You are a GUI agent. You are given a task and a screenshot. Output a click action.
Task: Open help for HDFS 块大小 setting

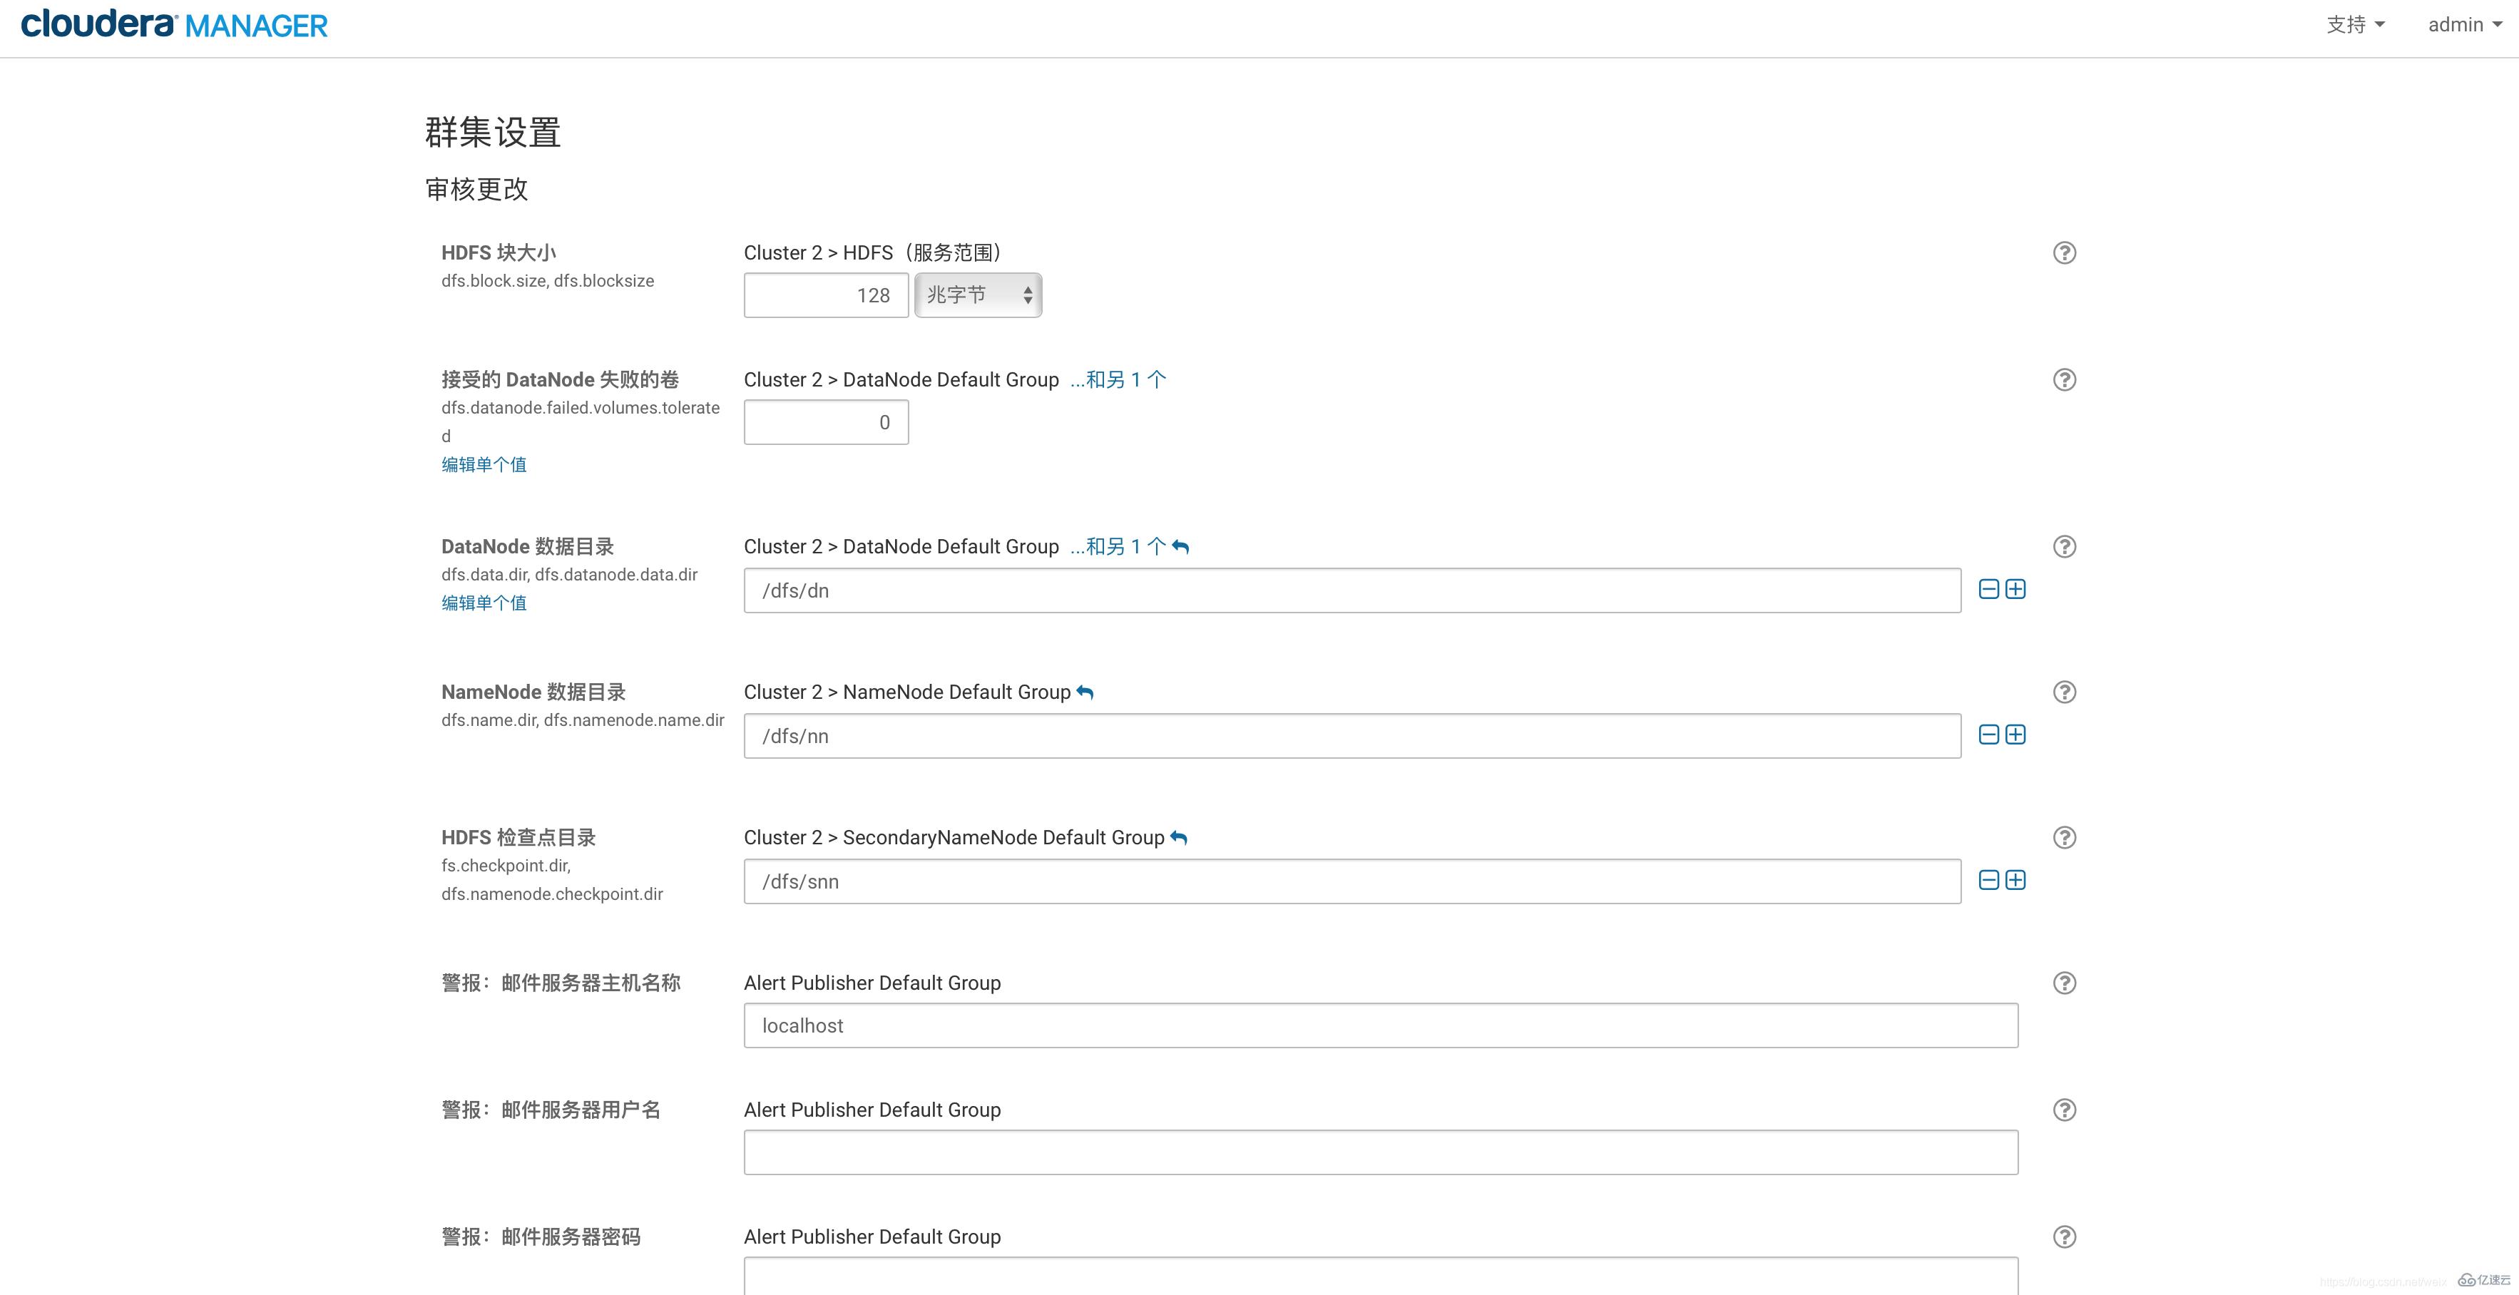click(x=2064, y=252)
